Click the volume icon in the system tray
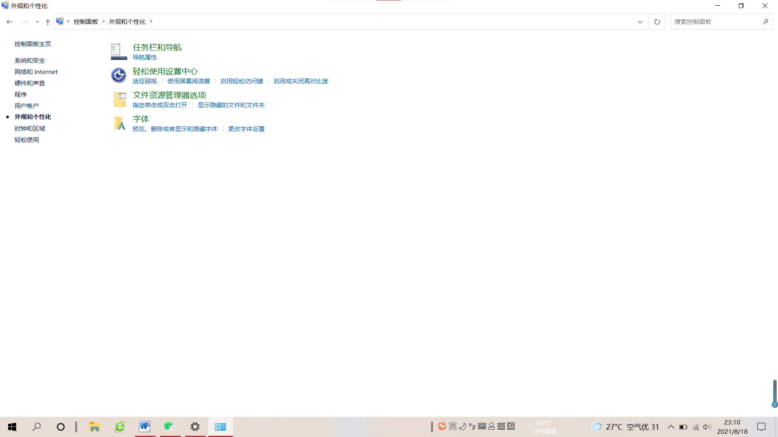Image resolution: width=778 pixels, height=437 pixels. click(x=707, y=426)
